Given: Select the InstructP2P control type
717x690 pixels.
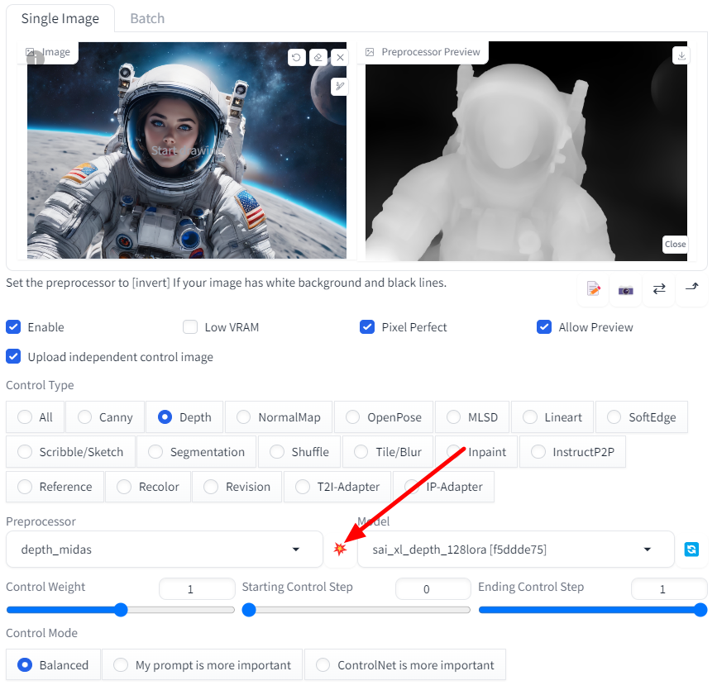Looking at the screenshot, I should pyautogui.click(x=572, y=451).
